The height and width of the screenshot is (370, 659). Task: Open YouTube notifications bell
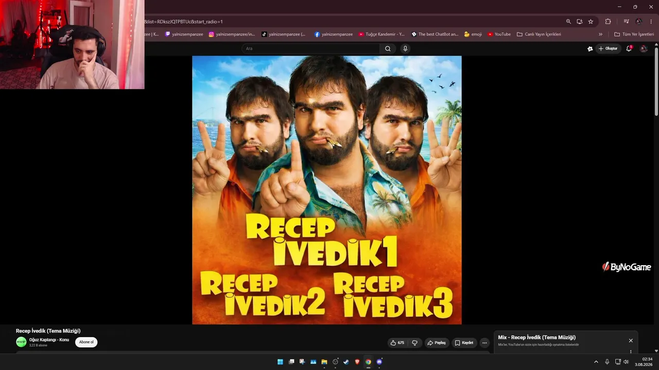tap(629, 49)
